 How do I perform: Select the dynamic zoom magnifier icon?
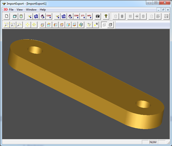point(19,25)
